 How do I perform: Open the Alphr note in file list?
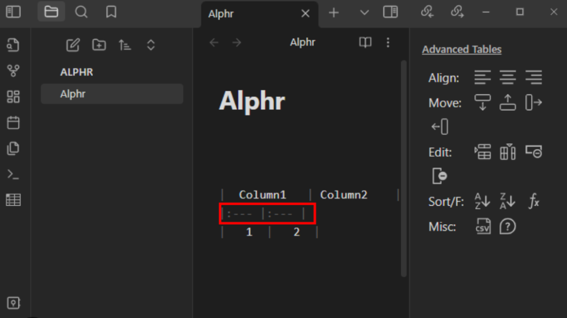click(112, 94)
